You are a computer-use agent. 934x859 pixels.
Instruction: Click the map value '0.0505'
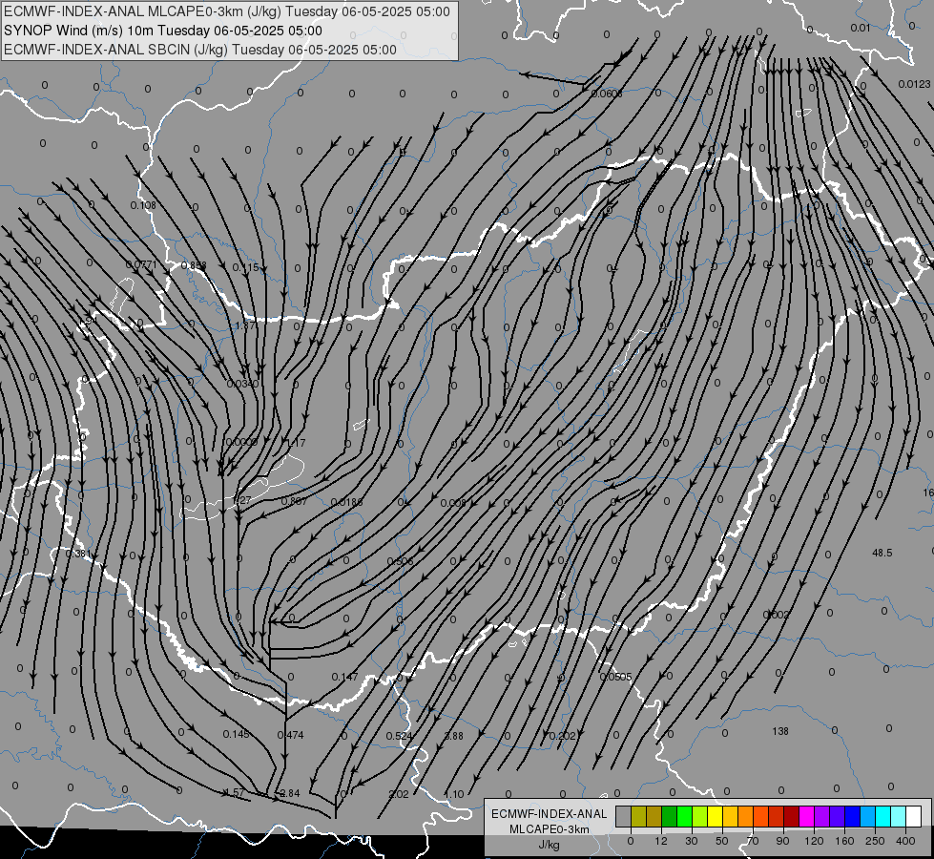(x=615, y=677)
